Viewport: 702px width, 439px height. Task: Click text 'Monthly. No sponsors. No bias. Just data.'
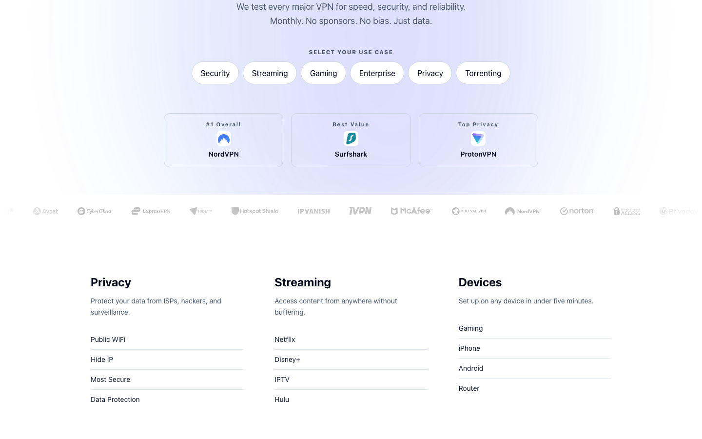(351, 21)
